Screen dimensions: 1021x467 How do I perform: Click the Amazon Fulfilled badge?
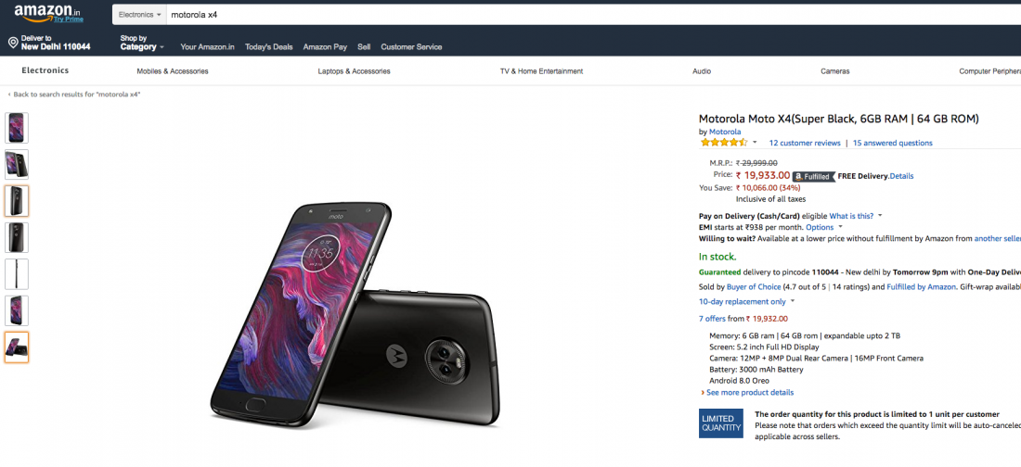[813, 176]
